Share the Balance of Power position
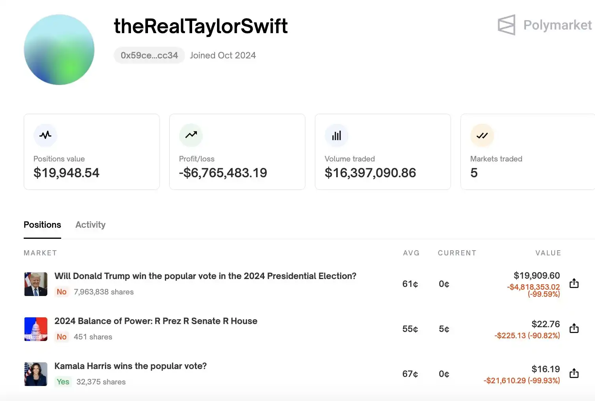Screen dimensions: 595x401 (x=574, y=328)
